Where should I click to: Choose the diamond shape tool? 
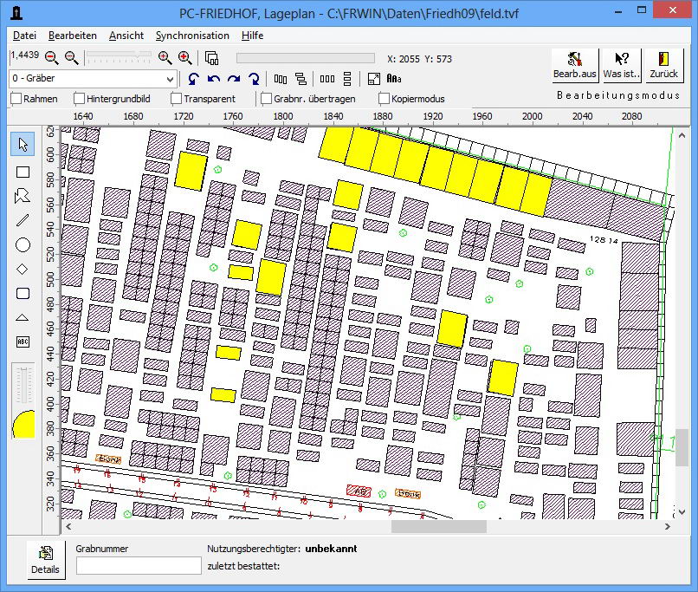(23, 270)
